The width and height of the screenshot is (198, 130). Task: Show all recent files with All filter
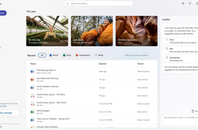(x=42, y=55)
